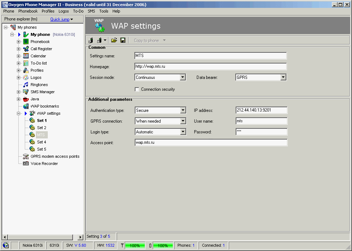Click the GPRS modem access points icon
The height and width of the screenshot is (251, 352).
coord(26,156)
